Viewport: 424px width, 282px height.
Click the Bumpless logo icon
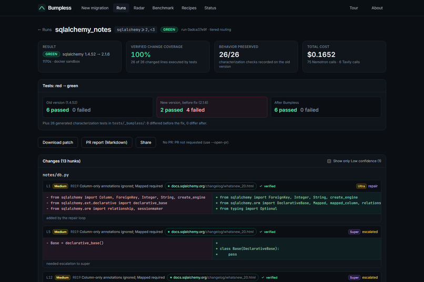(42, 8)
